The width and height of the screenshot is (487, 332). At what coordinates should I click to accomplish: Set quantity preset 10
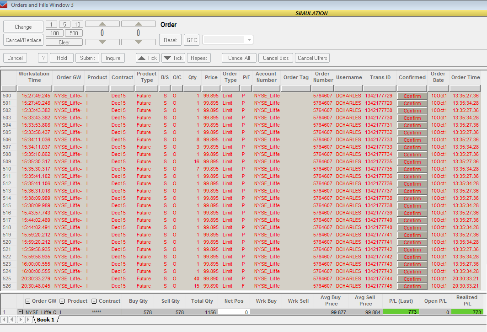coord(77,24)
